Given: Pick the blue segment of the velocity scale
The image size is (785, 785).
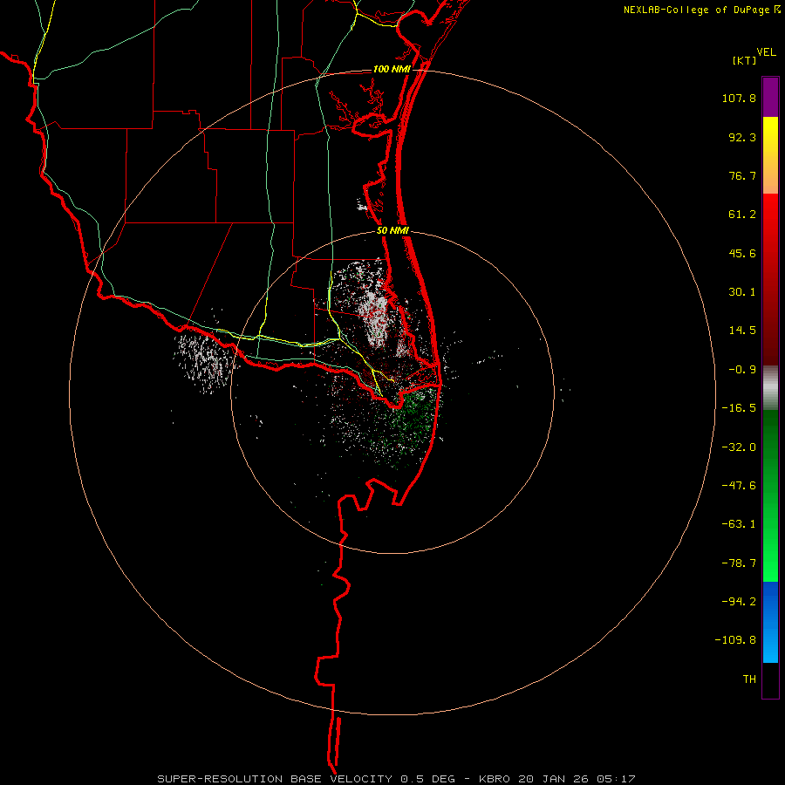Looking at the screenshot, I should click(770, 622).
